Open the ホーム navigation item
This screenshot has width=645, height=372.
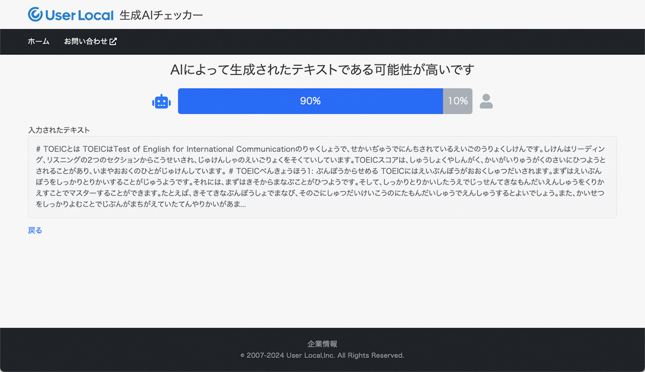(39, 41)
